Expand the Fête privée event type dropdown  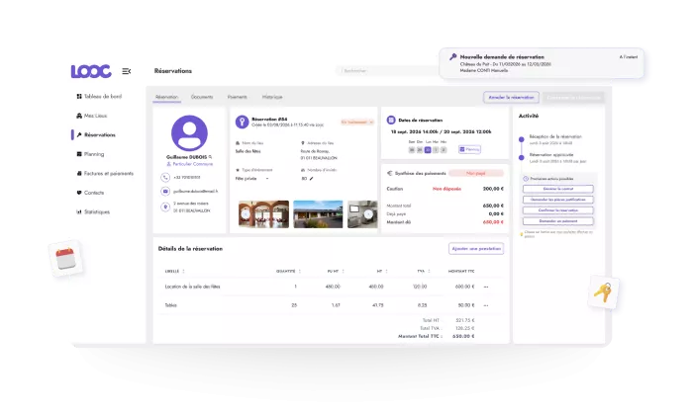[252, 179]
